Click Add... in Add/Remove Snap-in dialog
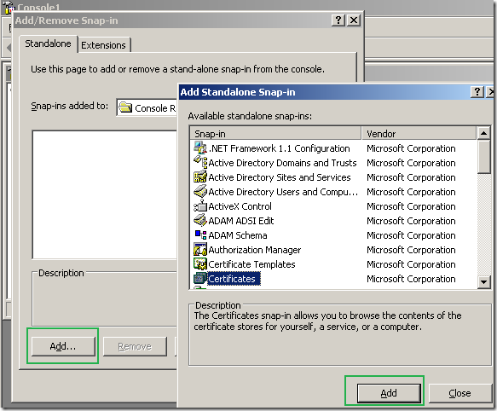Image resolution: width=497 pixels, height=411 pixels. tap(63, 346)
